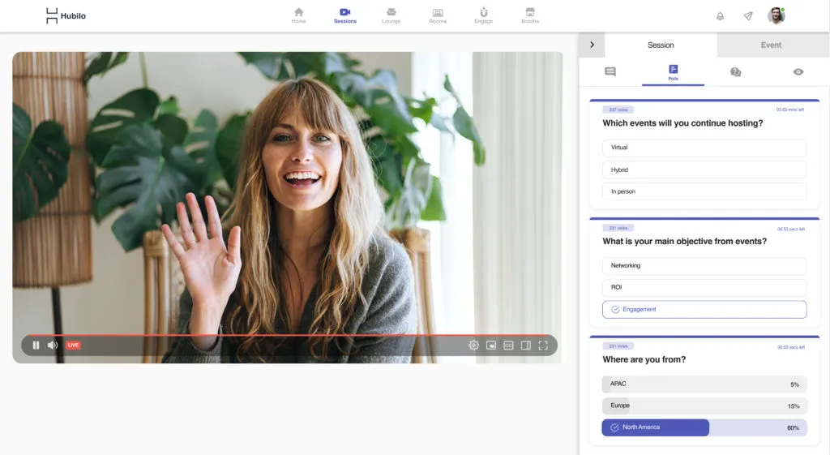
Task: Click the Hubilo logo
Action: point(66,16)
